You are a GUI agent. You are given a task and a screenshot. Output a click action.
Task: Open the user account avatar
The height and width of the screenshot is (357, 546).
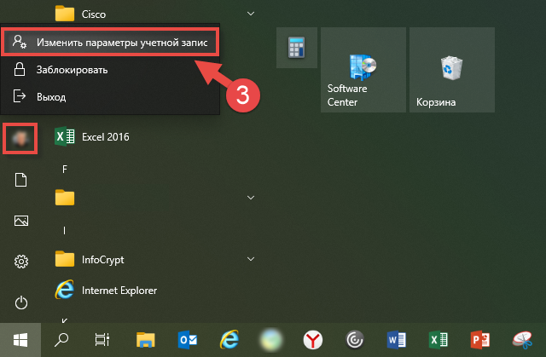[20, 138]
